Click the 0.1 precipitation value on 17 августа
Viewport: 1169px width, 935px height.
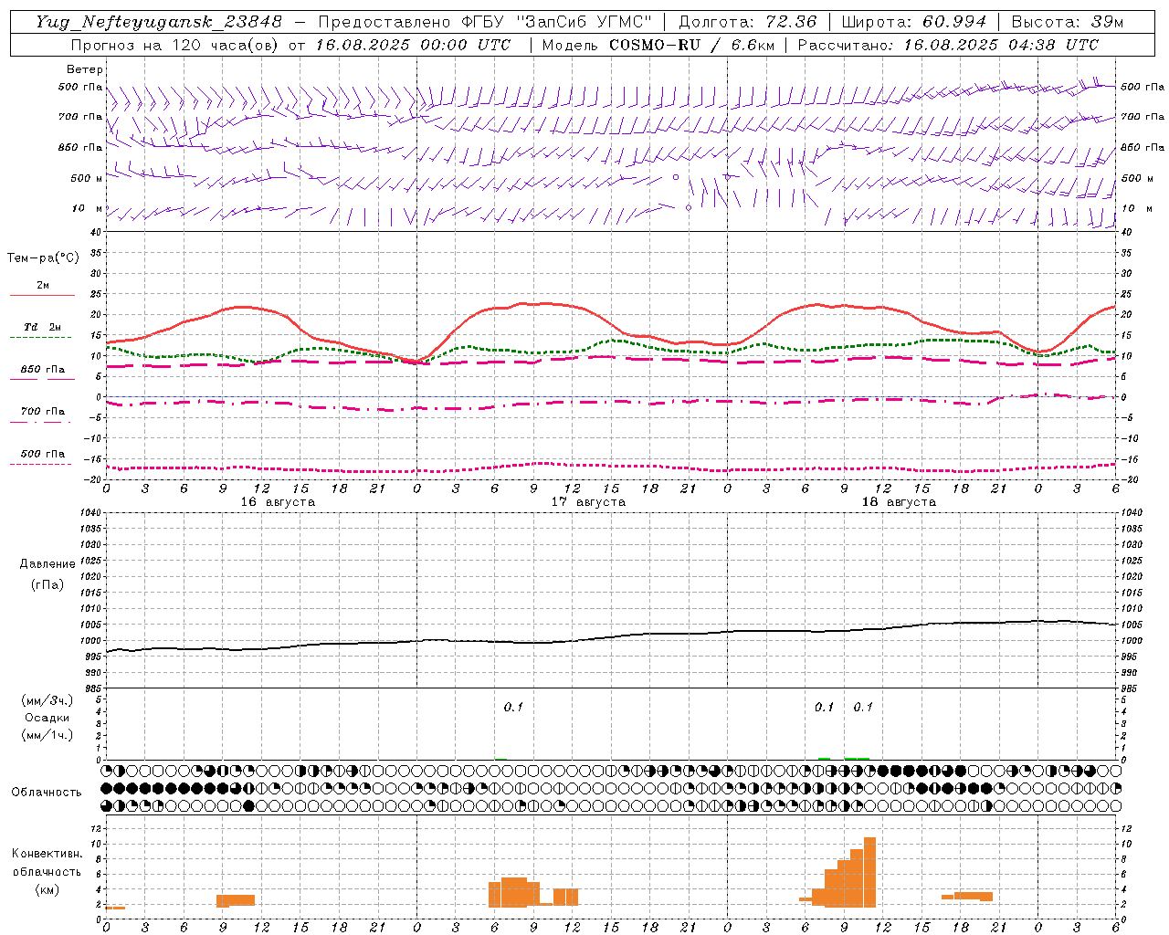tap(513, 708)
